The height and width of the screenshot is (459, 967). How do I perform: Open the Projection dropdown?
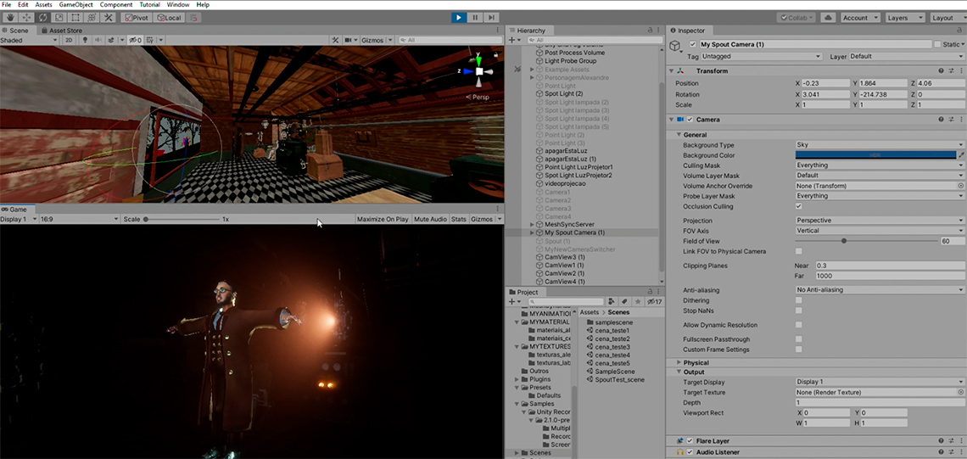tap(879, 221)
